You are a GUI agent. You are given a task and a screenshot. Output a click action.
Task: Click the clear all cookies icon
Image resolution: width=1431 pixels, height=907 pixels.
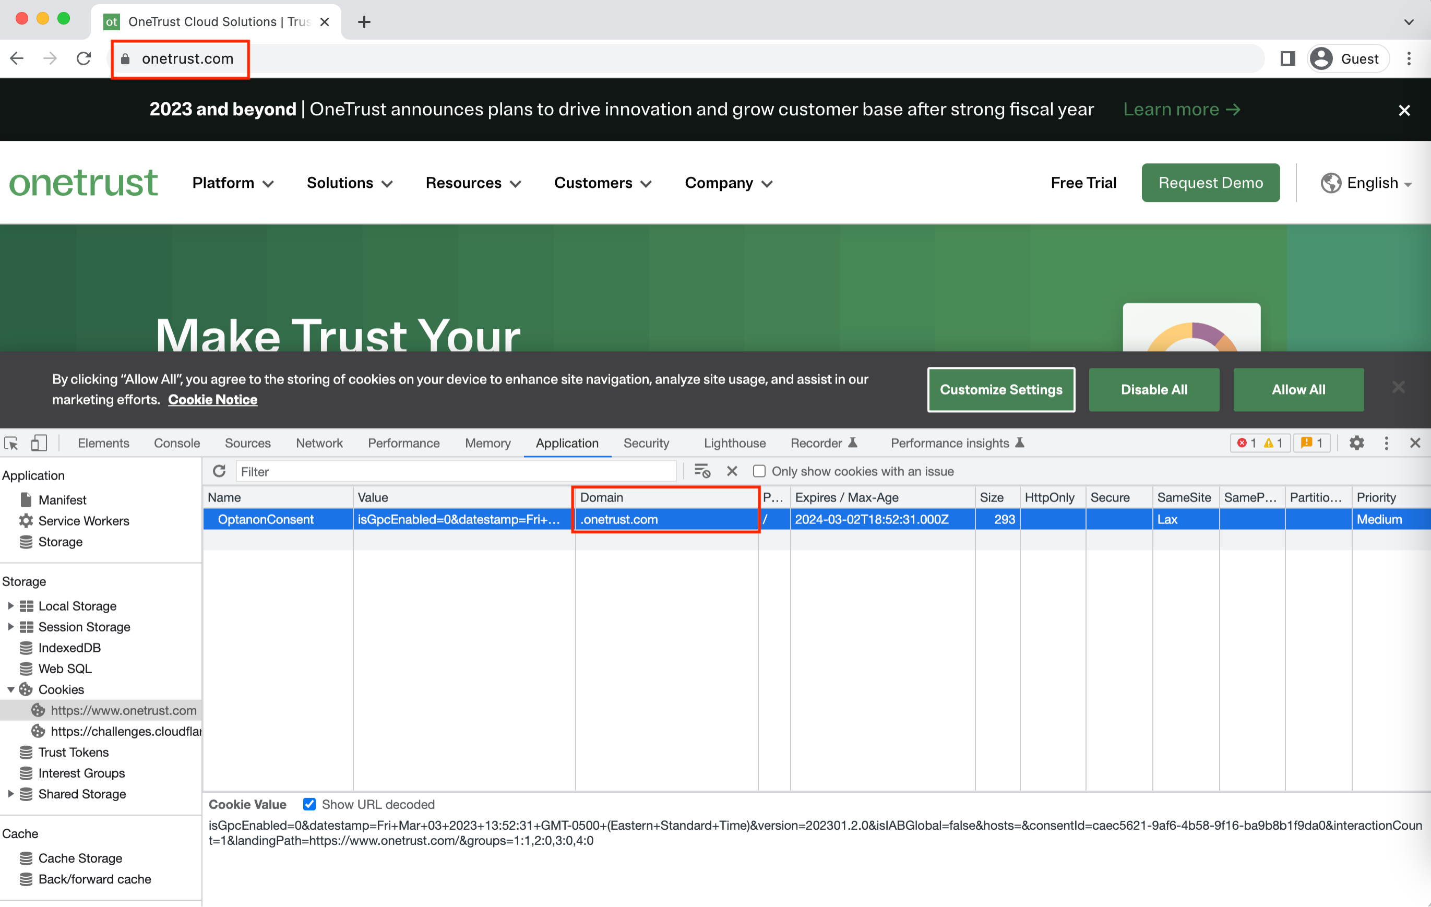702,471
